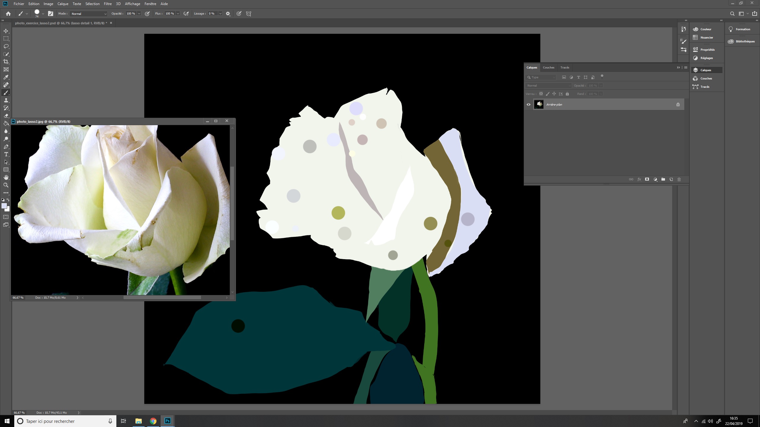Toggle pressure for opacity button

(147, 14)
